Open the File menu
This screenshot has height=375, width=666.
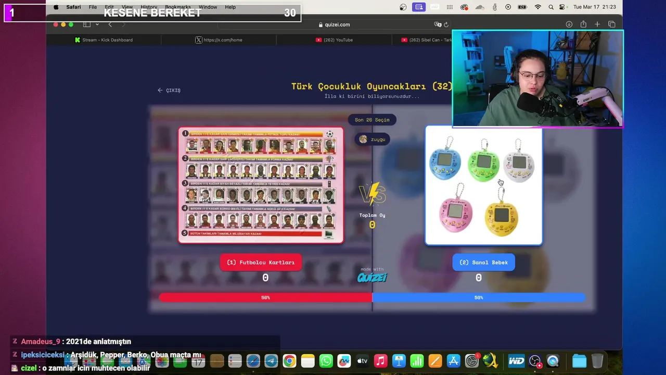point(93,7)
